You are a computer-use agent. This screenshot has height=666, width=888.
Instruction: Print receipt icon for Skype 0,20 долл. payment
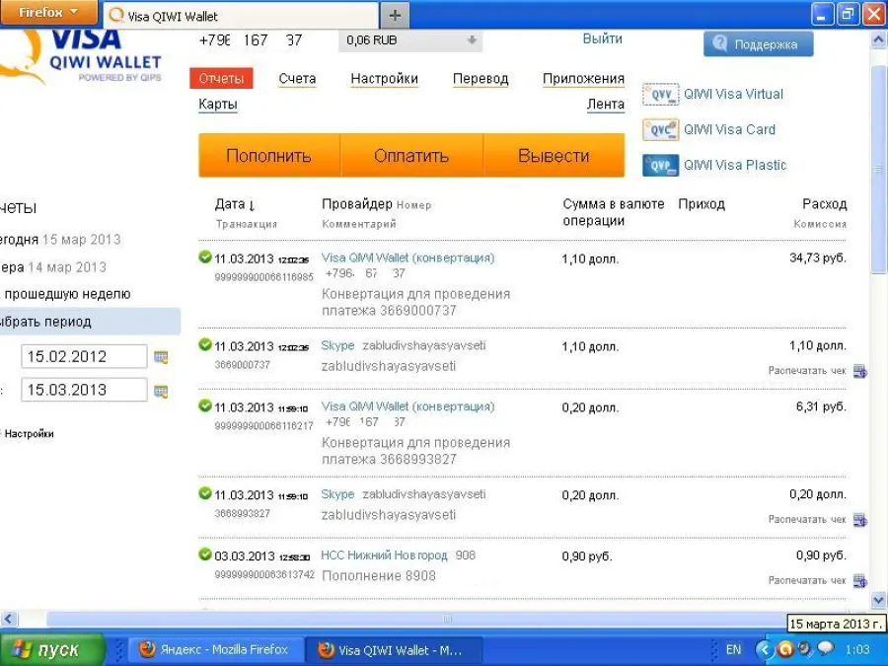tap(859, 520)
